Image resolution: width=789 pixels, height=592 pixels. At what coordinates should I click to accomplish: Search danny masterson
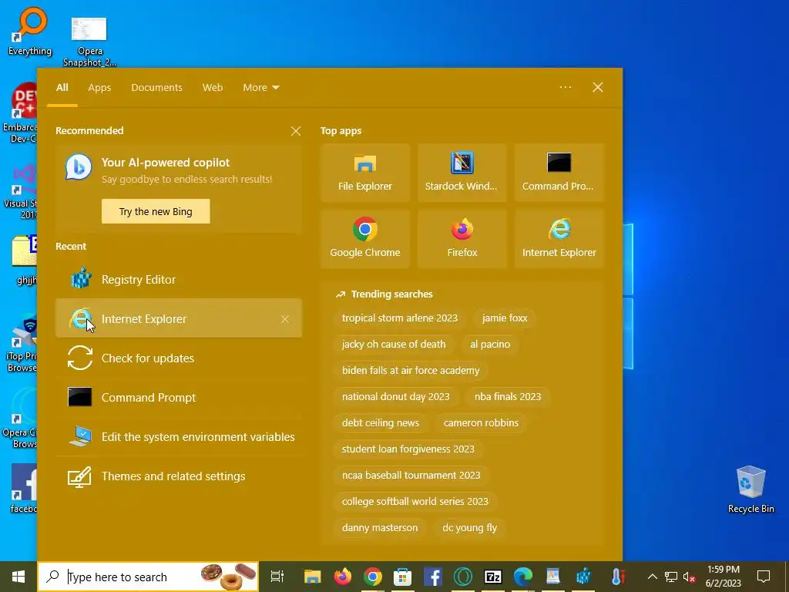tap(380, 527)
